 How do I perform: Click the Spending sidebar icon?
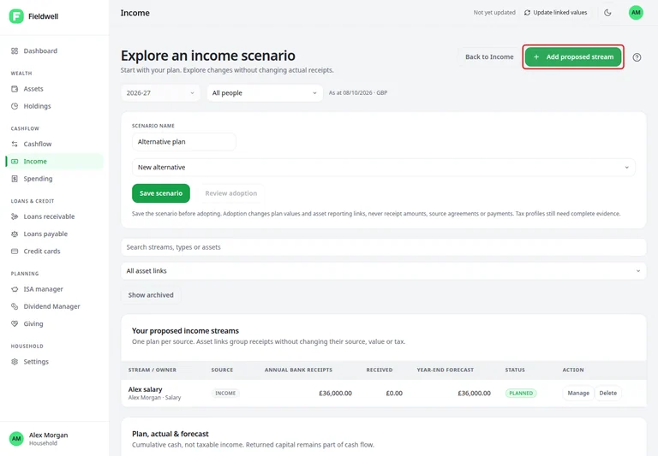pos(15,179)
